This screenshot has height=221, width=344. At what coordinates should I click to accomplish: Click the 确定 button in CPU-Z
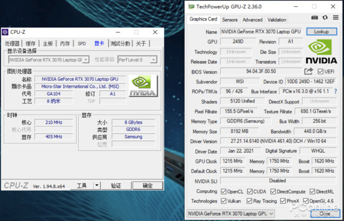(147, 186)
